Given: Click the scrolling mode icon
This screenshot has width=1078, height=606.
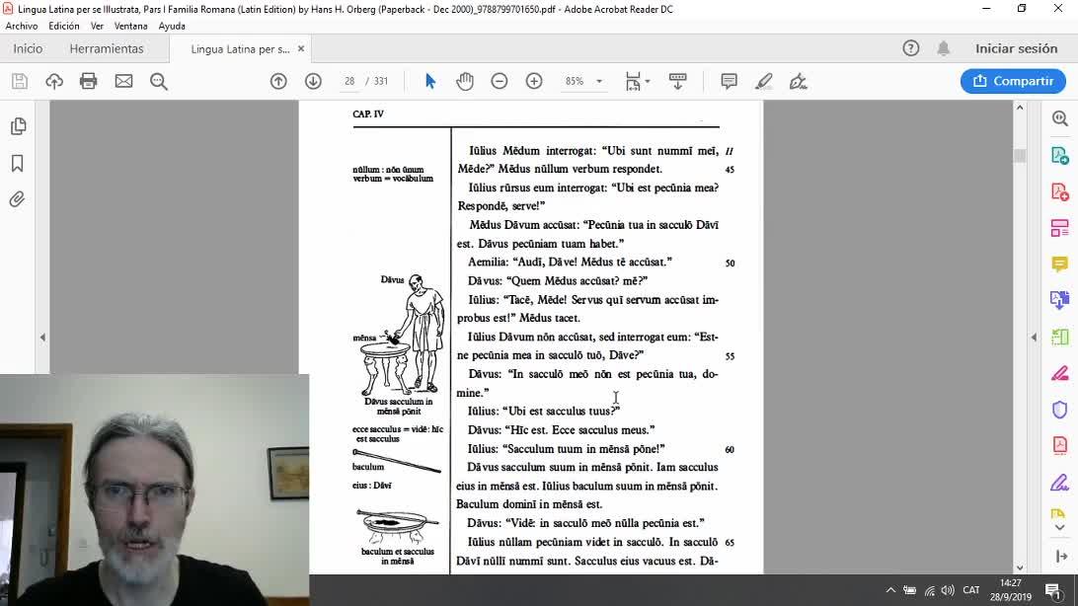Looking at the screenshot, I should [678, 81].
